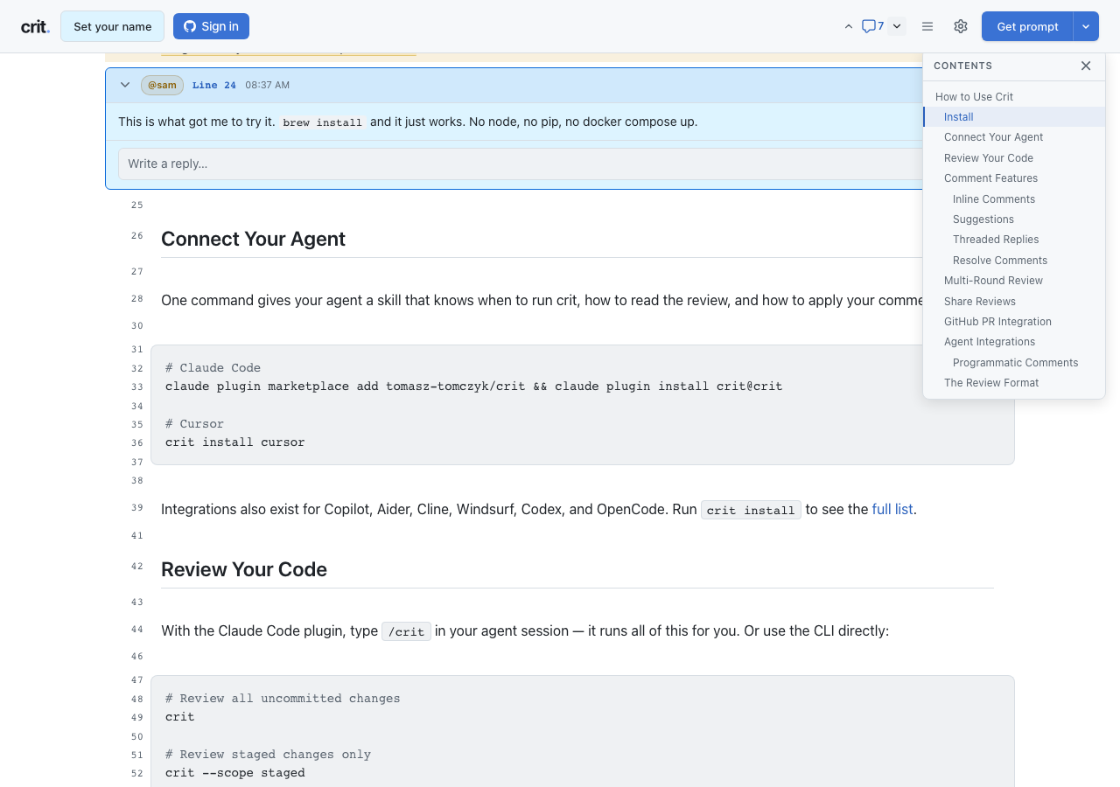Click the crit logo
The image size is (1120, 787).
pos(35,26)
